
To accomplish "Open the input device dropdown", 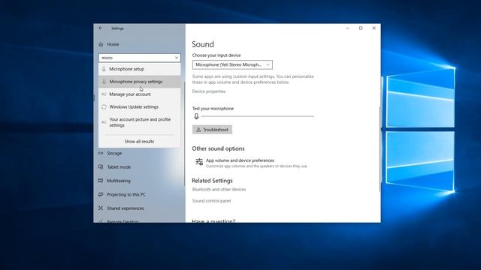I will (232, 65).
